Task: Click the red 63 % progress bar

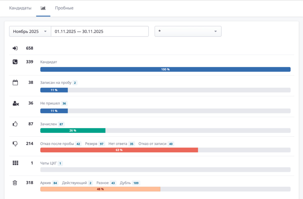Action: click(119, 150)
